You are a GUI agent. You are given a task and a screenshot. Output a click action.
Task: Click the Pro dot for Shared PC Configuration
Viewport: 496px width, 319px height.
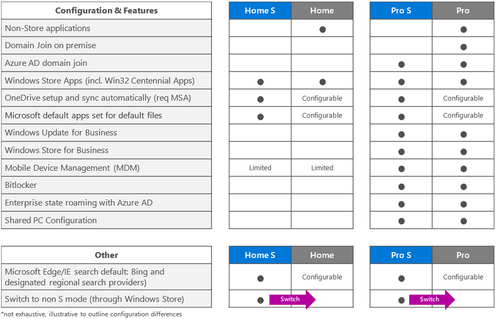point(463,222)
